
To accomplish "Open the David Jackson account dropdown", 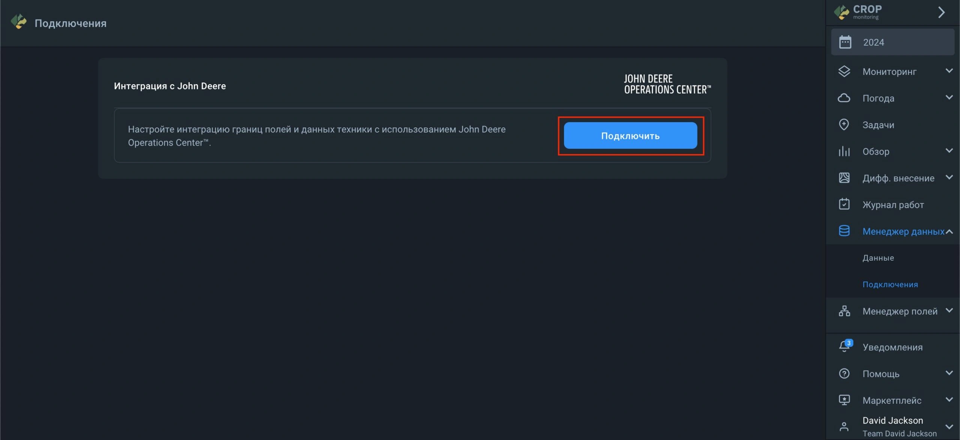I will tap(949, 427).
